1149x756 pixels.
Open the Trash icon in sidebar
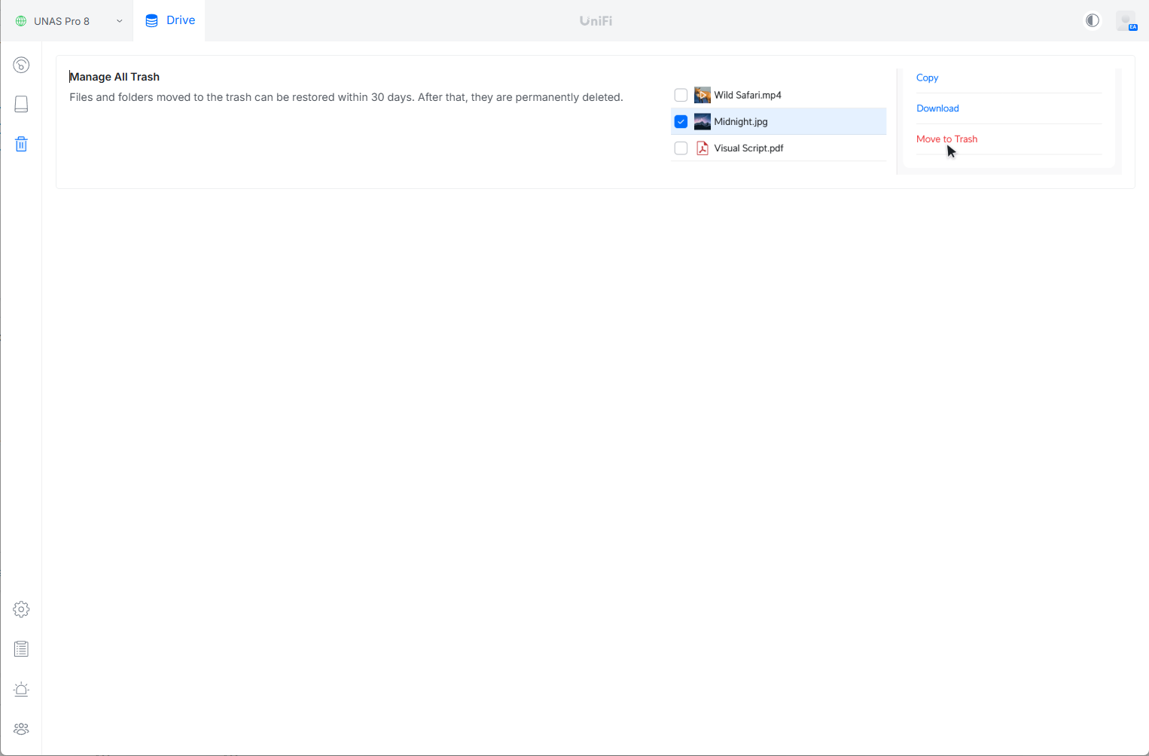coord(21,144)
